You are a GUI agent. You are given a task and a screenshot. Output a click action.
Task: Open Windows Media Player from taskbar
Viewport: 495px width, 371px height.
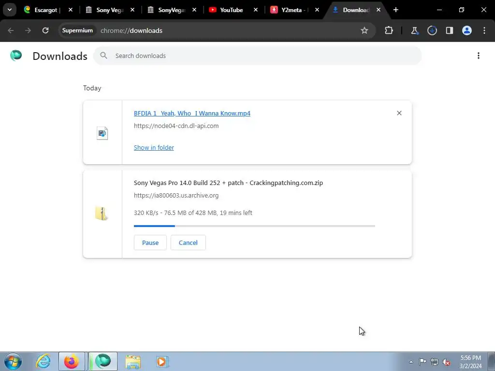coord(162,361)
